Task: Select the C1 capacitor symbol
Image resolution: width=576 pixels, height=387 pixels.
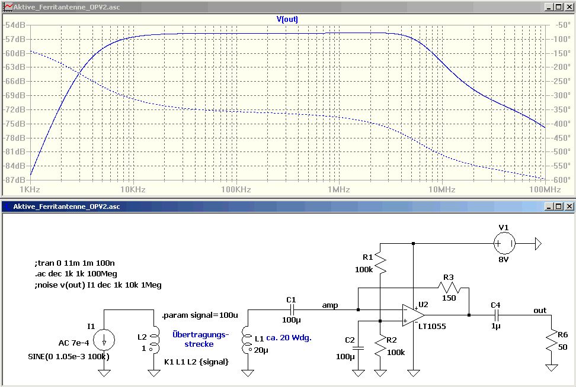Action: [292, 309]
